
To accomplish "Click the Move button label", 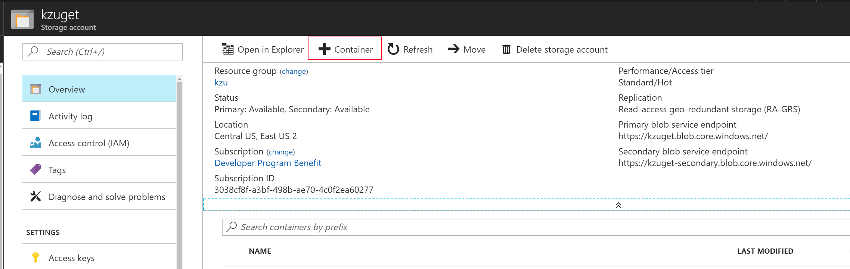I will click(x=474, y=49).
